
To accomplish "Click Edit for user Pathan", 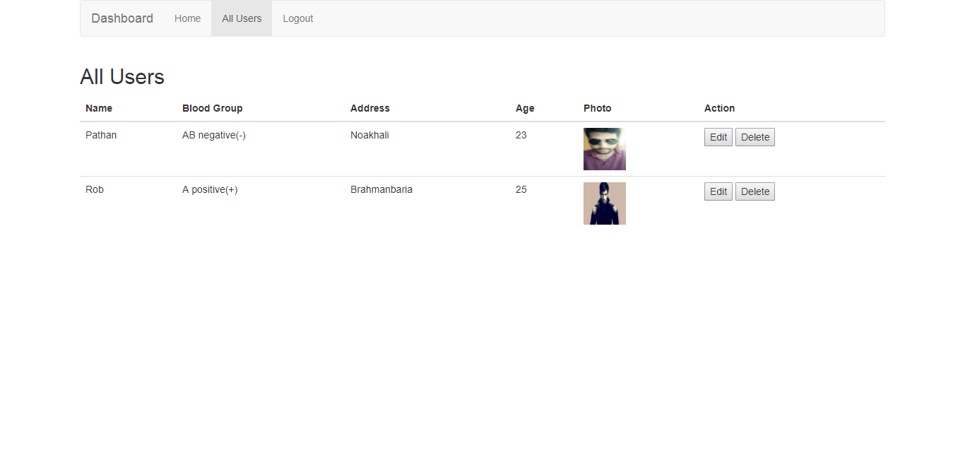I will coord(718,137).
